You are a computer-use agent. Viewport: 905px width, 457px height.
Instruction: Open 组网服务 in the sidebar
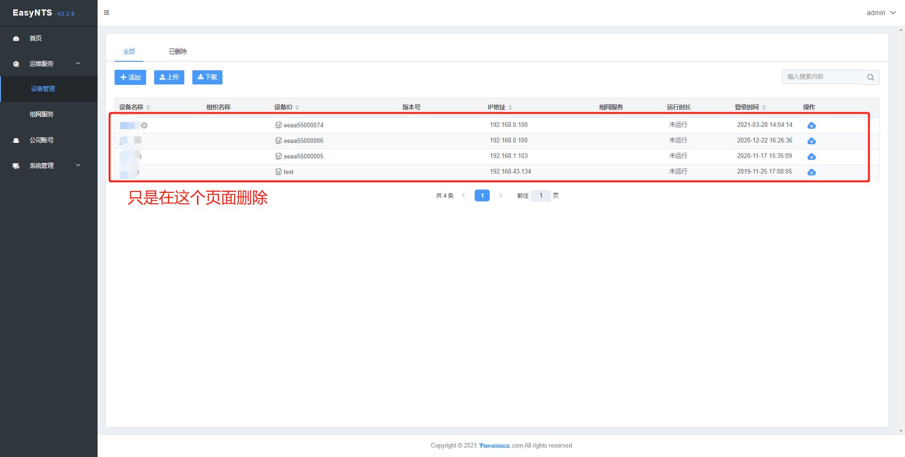click(49, 114)
